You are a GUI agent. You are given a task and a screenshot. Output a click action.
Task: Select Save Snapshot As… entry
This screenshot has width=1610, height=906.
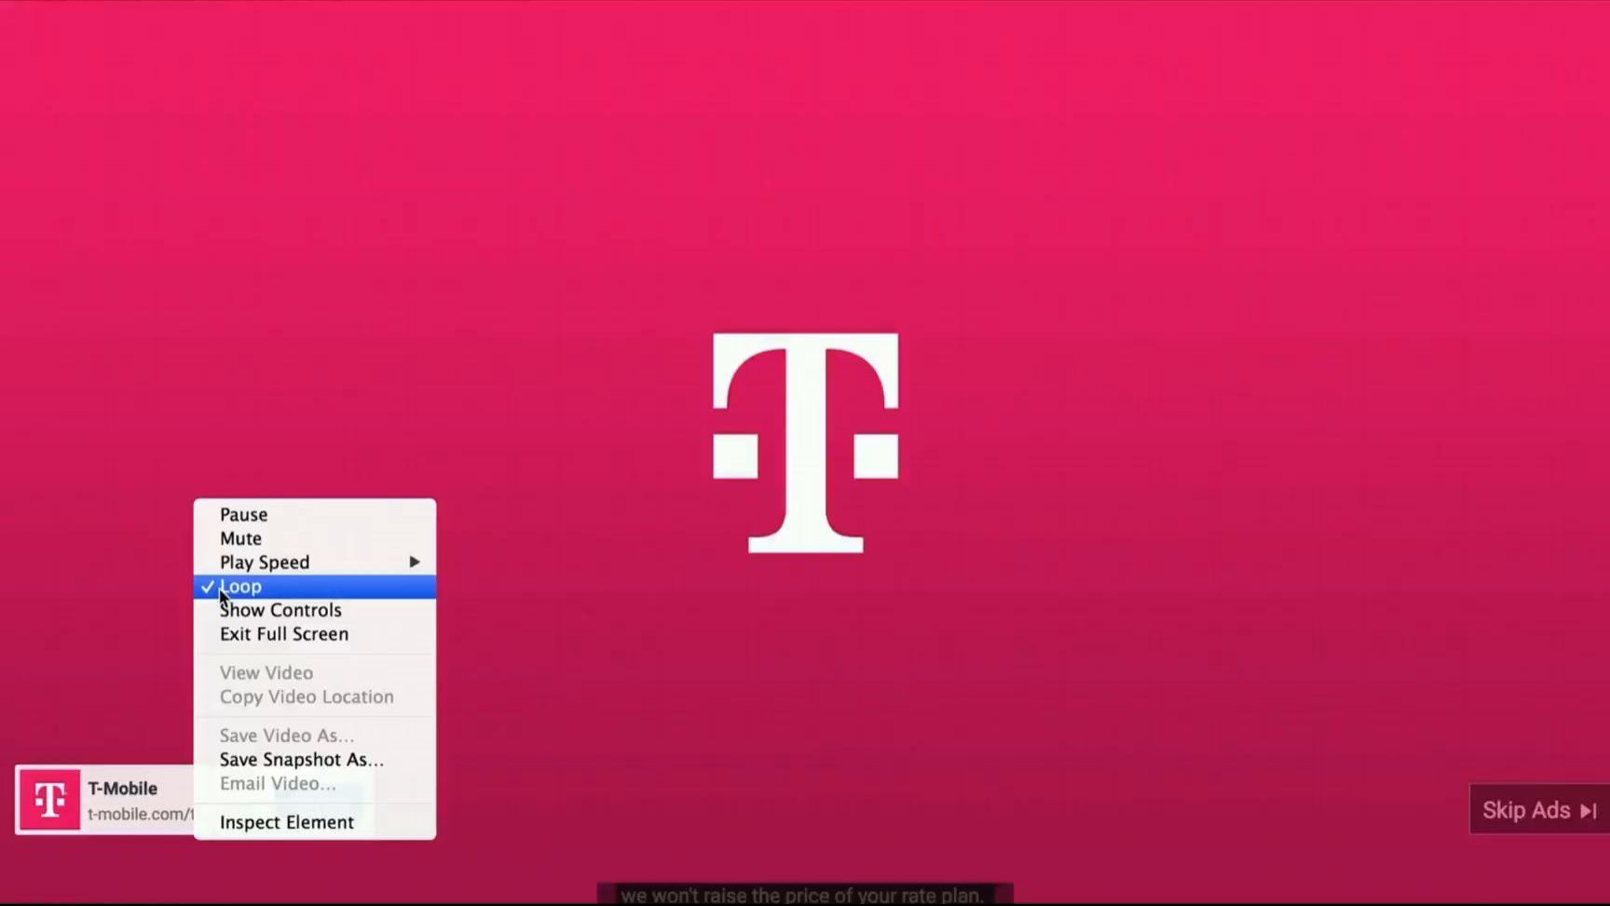pos(314,760)
